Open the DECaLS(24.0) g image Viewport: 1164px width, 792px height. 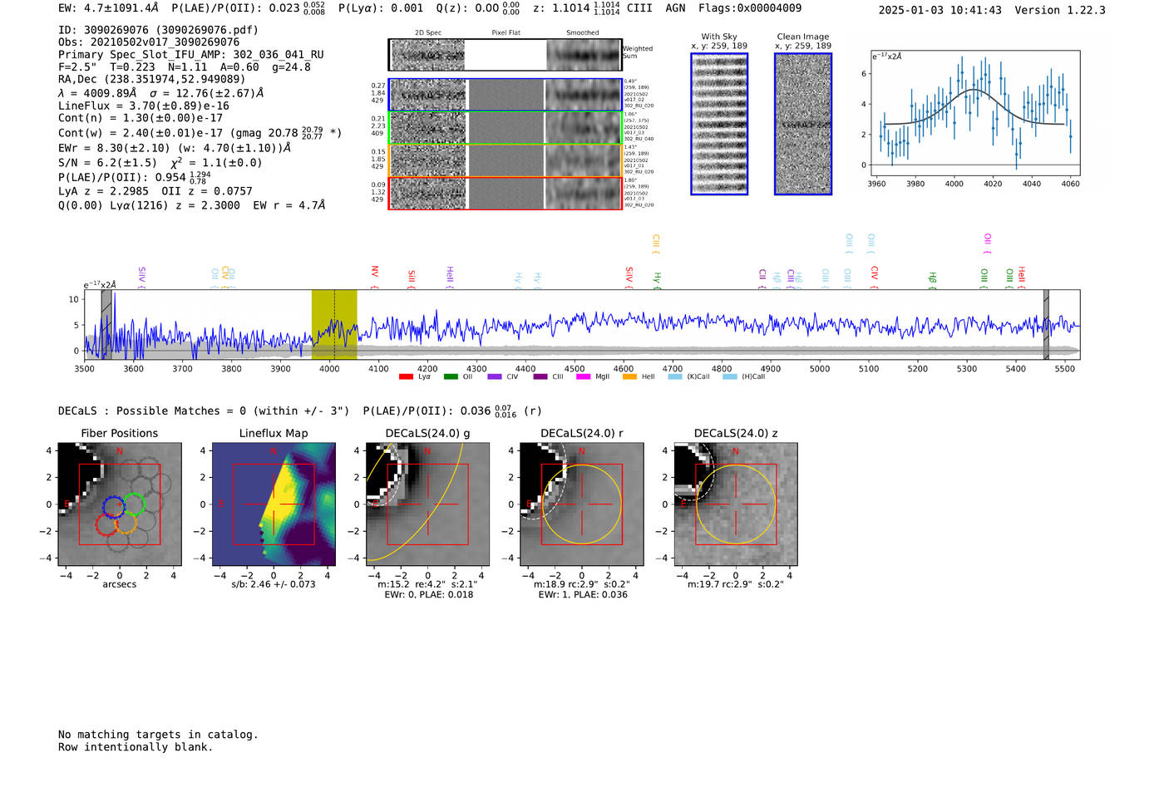pyautogui.click(x=428, y=504)
